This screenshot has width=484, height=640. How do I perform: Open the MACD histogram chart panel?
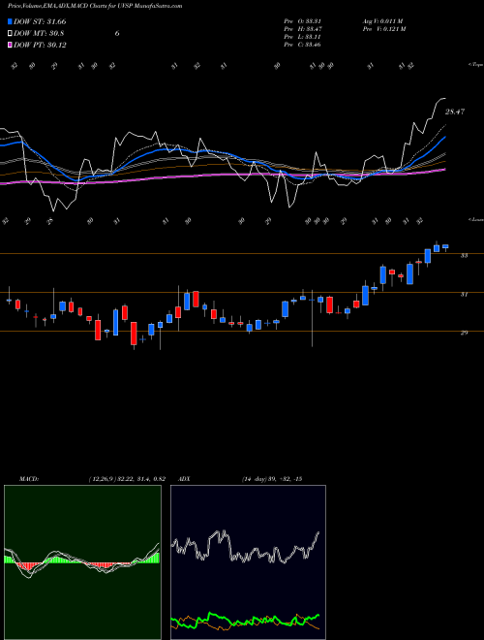point(82,562)
